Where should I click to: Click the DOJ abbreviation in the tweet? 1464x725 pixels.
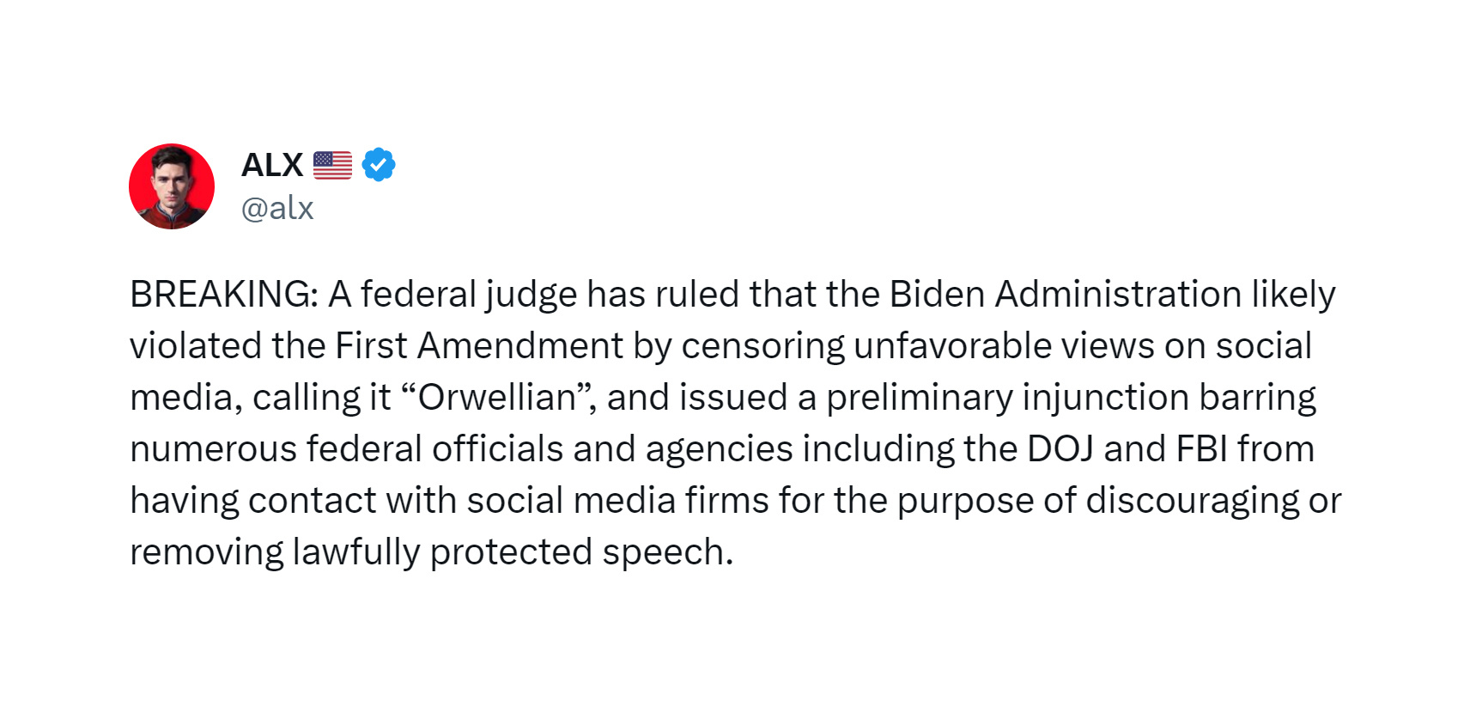click(x=1060, y=448)
